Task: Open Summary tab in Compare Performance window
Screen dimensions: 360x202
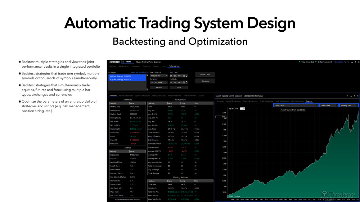Action: click(x=220, y=101)
